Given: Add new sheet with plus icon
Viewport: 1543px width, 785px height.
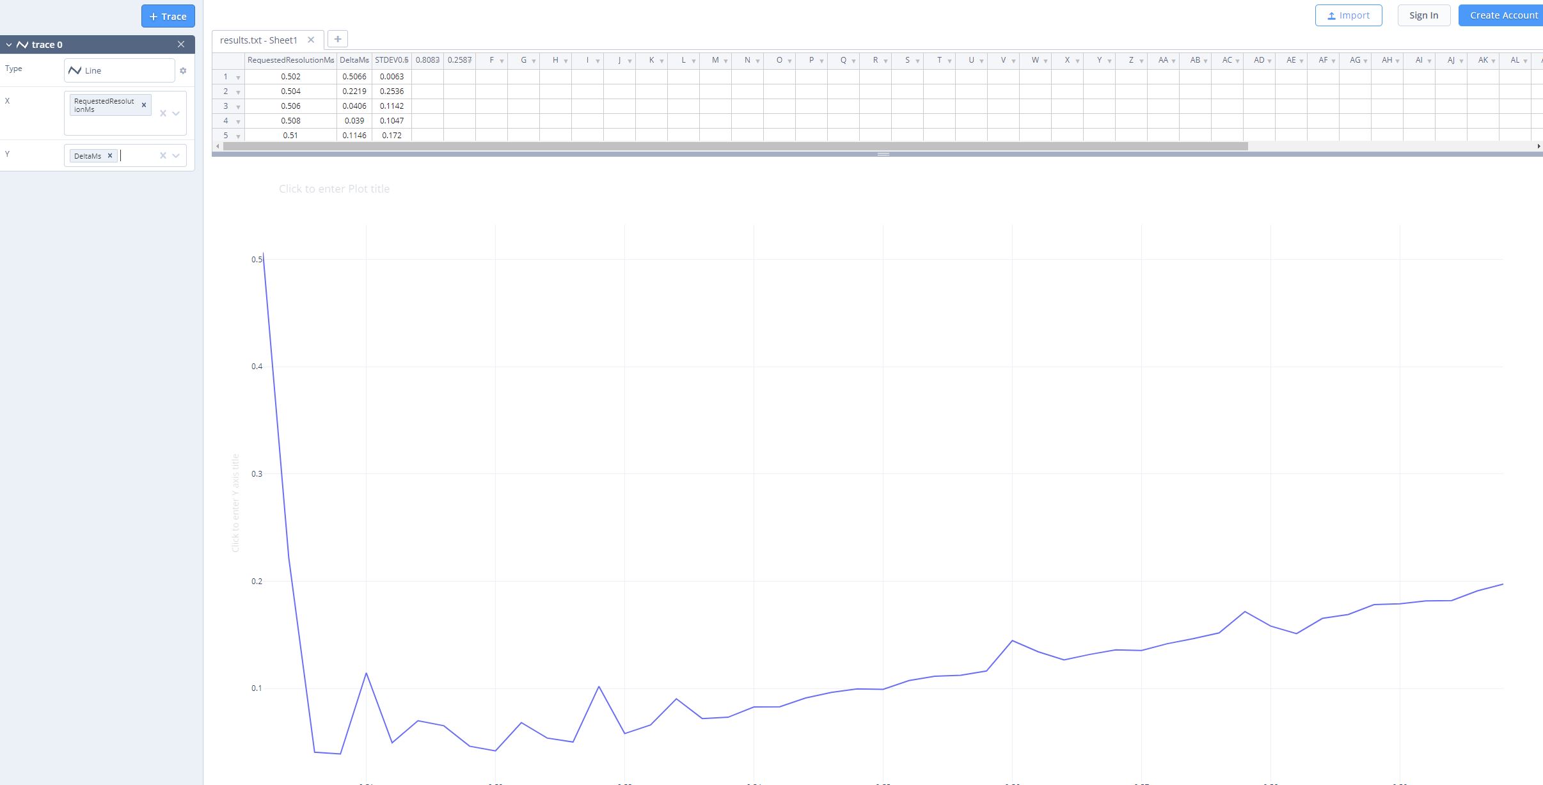Looking at the screenshot, I should pyautogui.click(x=338, y=39).
